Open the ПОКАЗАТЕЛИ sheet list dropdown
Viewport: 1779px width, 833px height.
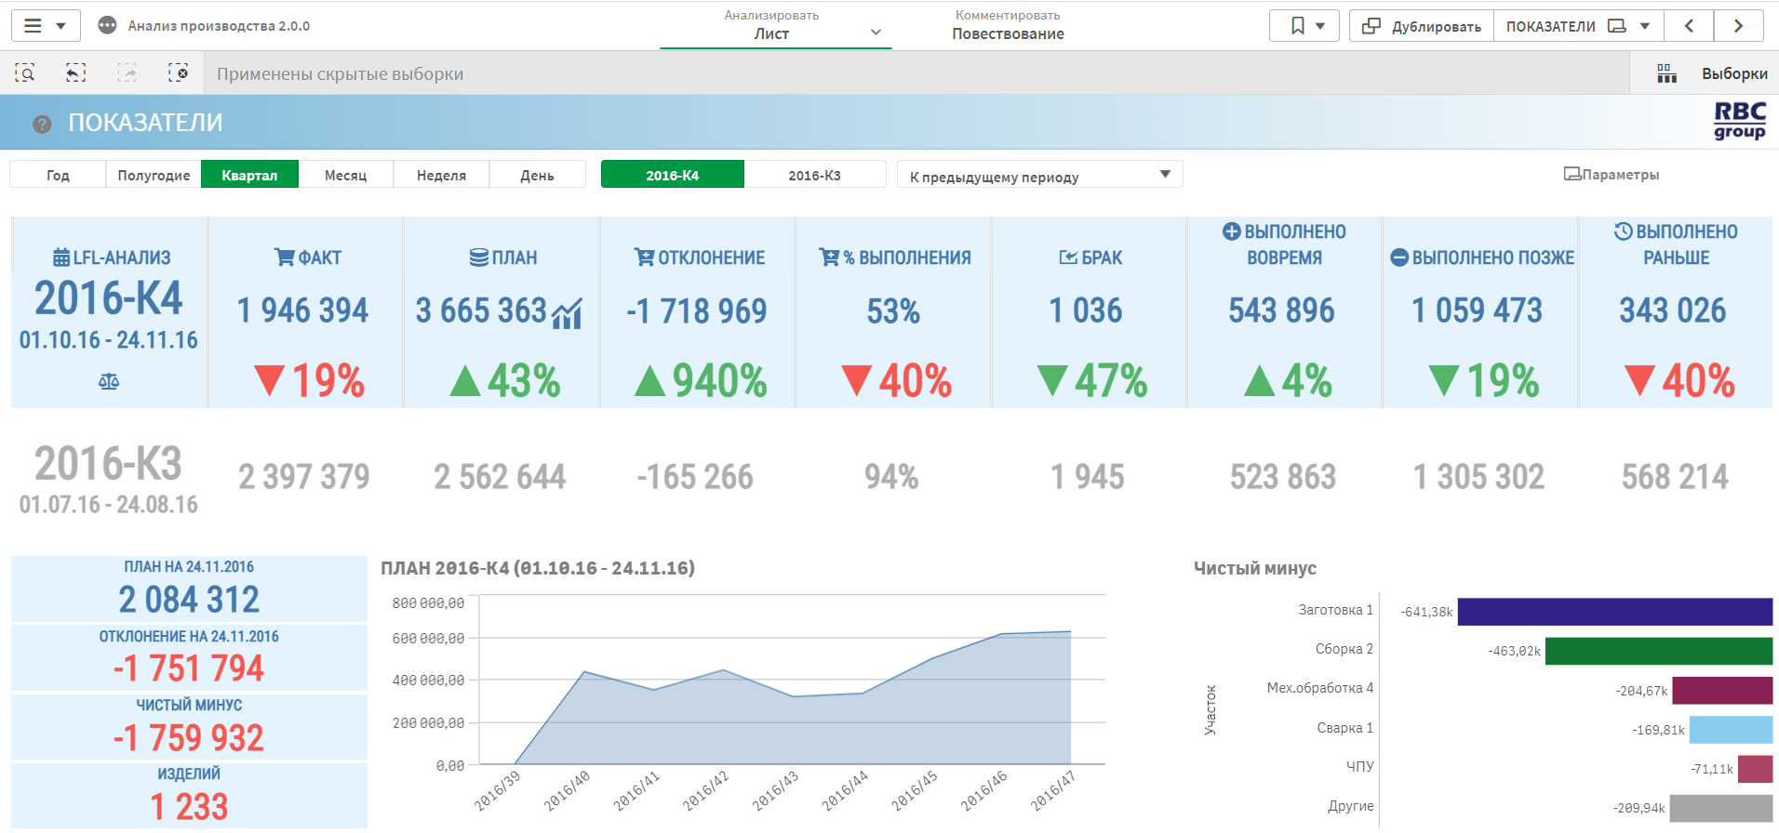[1577, 26]
